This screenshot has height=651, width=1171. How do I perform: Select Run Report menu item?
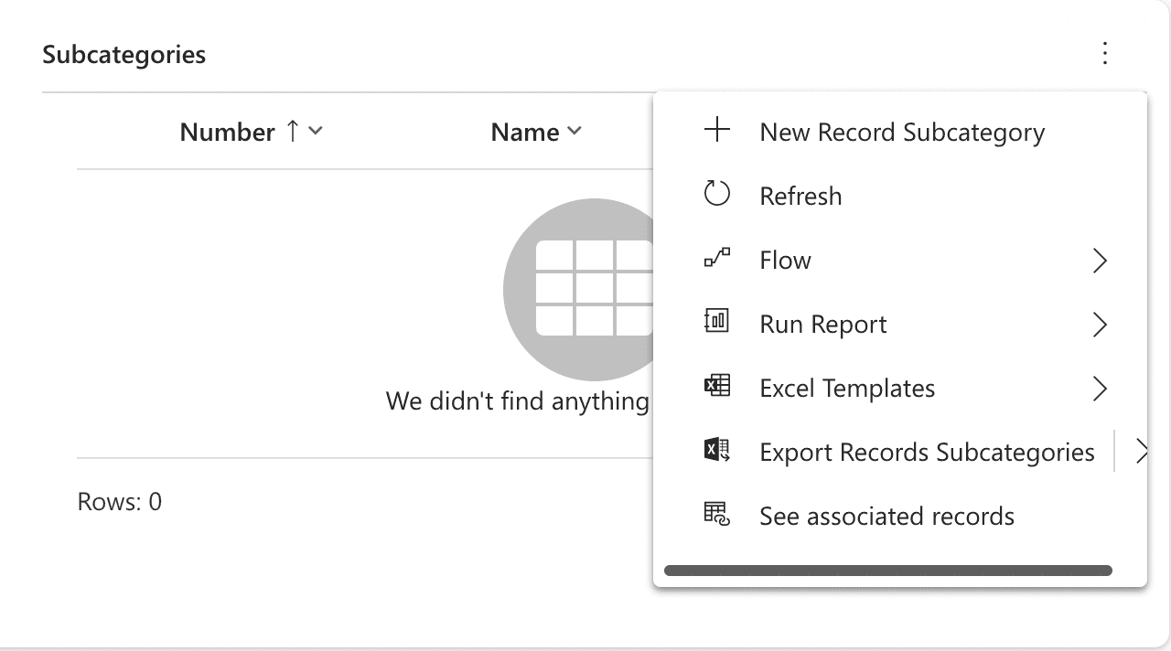tap(899, 324)
